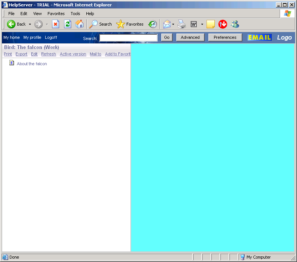Click the My Computer zone icon

(242, 257)
